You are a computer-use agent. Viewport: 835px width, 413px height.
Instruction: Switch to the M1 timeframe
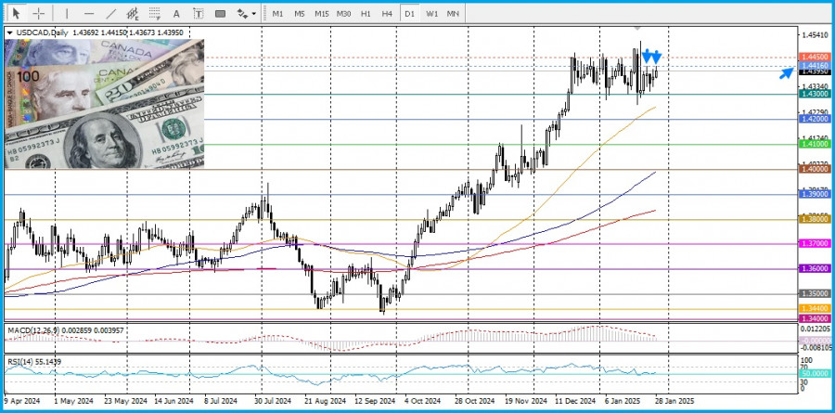pyautogui.click(x=277, y=14)
